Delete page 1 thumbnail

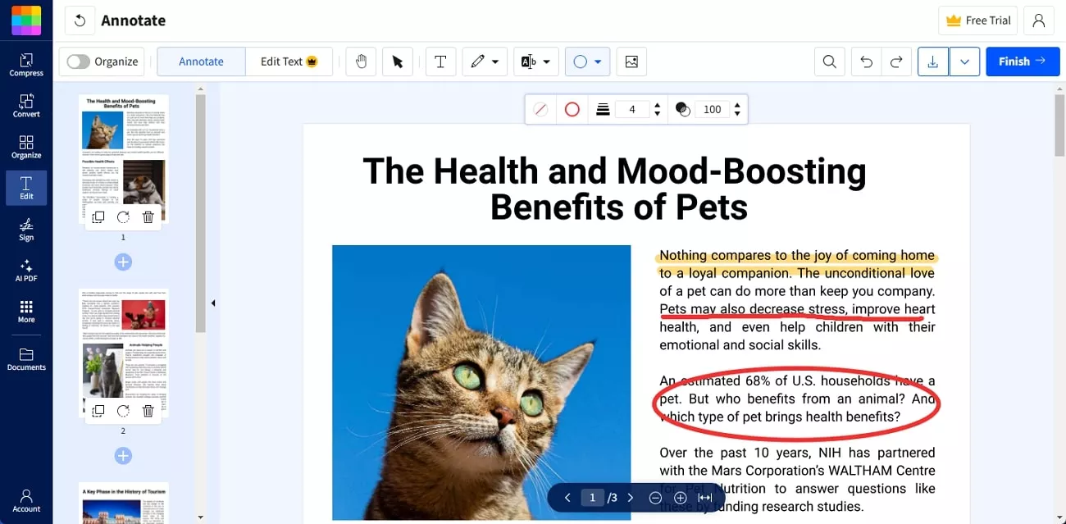point(148,217)
